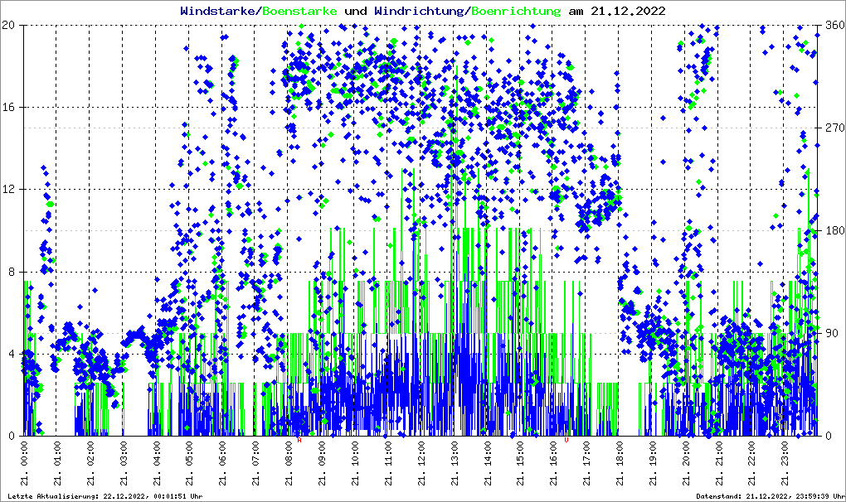
Task: Click the wind speed axis value "12"
Action: coord(8,189)
